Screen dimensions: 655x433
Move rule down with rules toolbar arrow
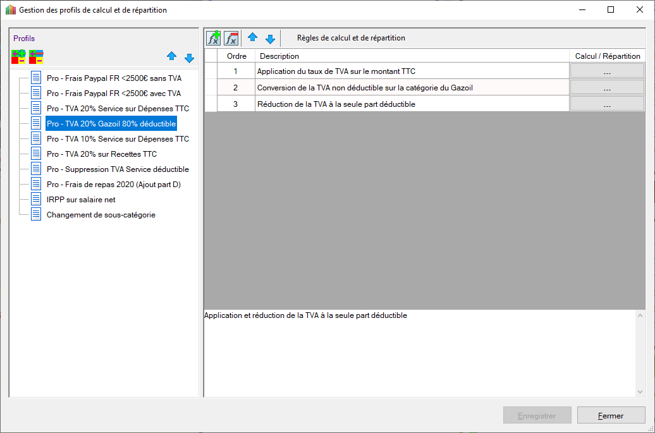tap(270, 39)
